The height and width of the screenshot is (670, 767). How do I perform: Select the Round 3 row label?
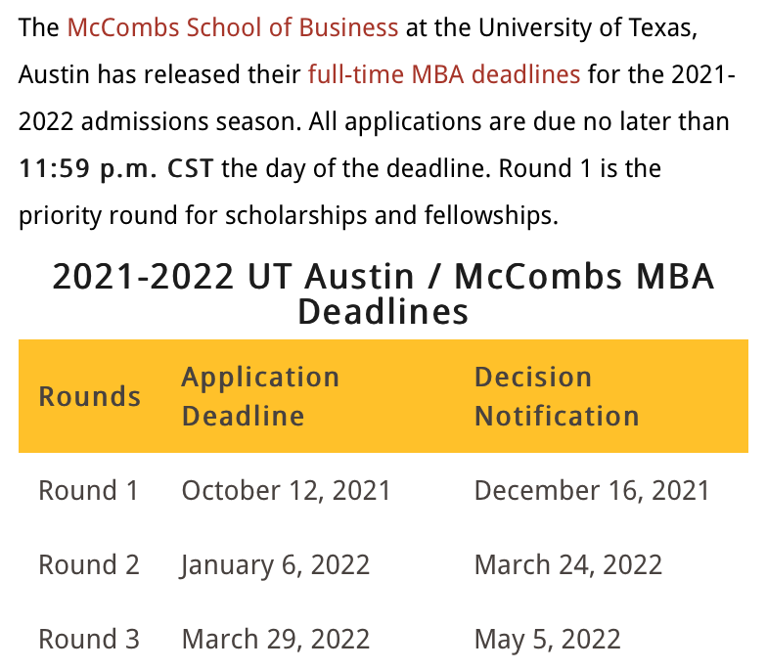point(89,640)
